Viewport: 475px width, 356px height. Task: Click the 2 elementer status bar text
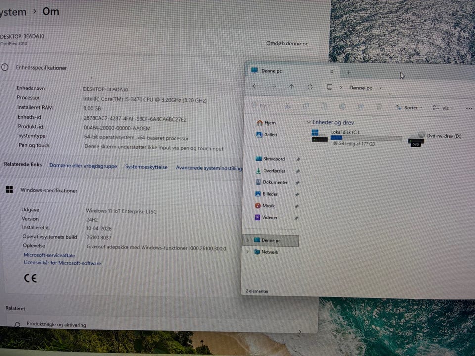(x=257, y=291)
